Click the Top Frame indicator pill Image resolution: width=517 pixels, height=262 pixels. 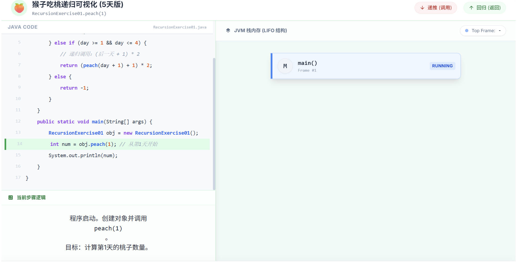click(x=483, y=31)
